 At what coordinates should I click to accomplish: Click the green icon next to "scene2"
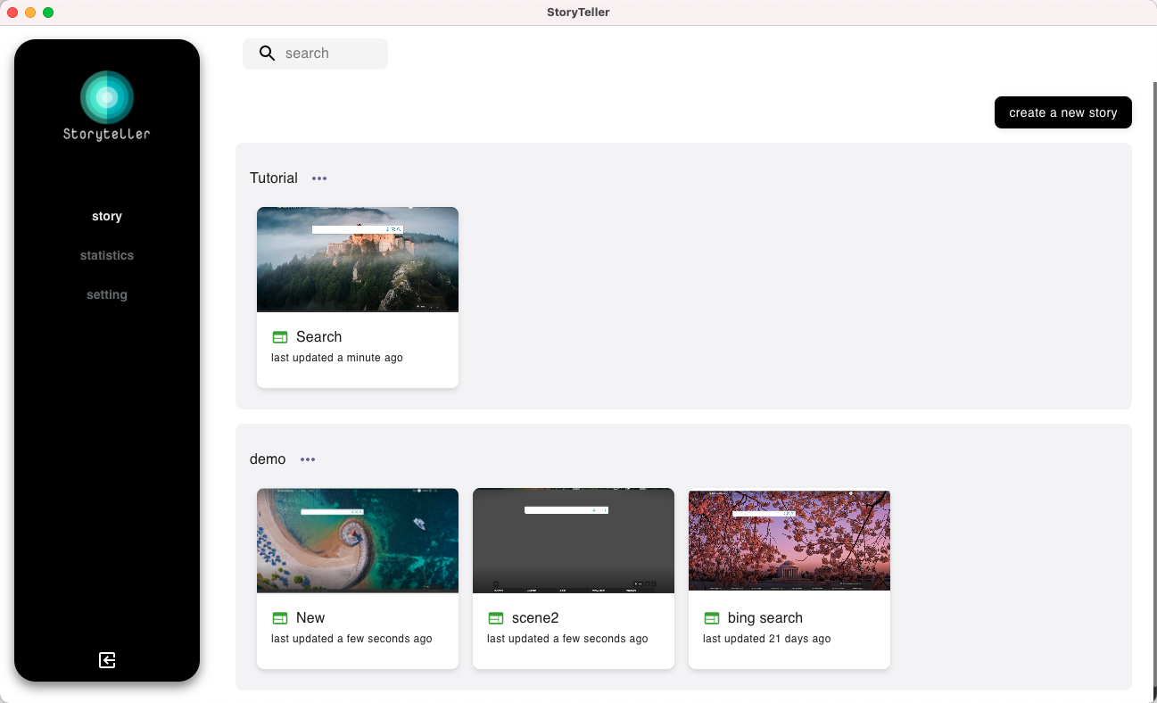pos(496,617)
